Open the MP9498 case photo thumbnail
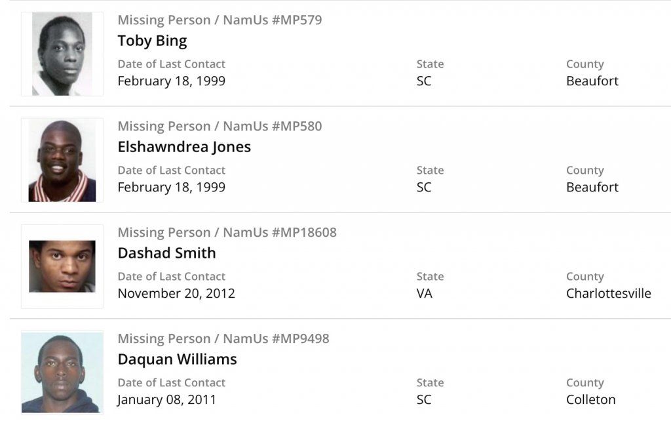 (62, 373)
